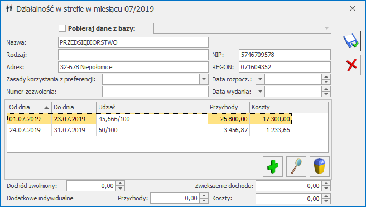Close the Działalność w strefie window
Image resolution: width=366 pixels, height=207 pixels.
coord(353,8)
